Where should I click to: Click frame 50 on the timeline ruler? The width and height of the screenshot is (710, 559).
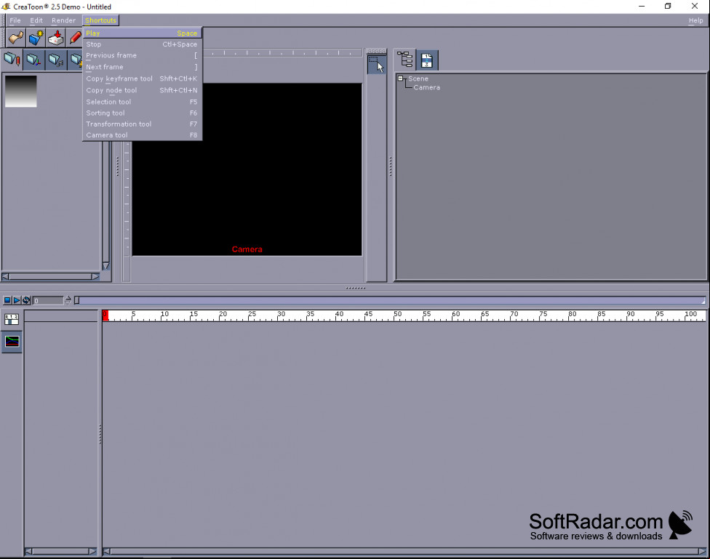pos(397,314)
